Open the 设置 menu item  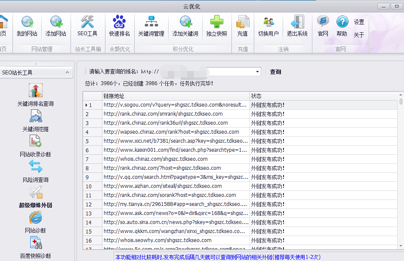click(359, 22)
